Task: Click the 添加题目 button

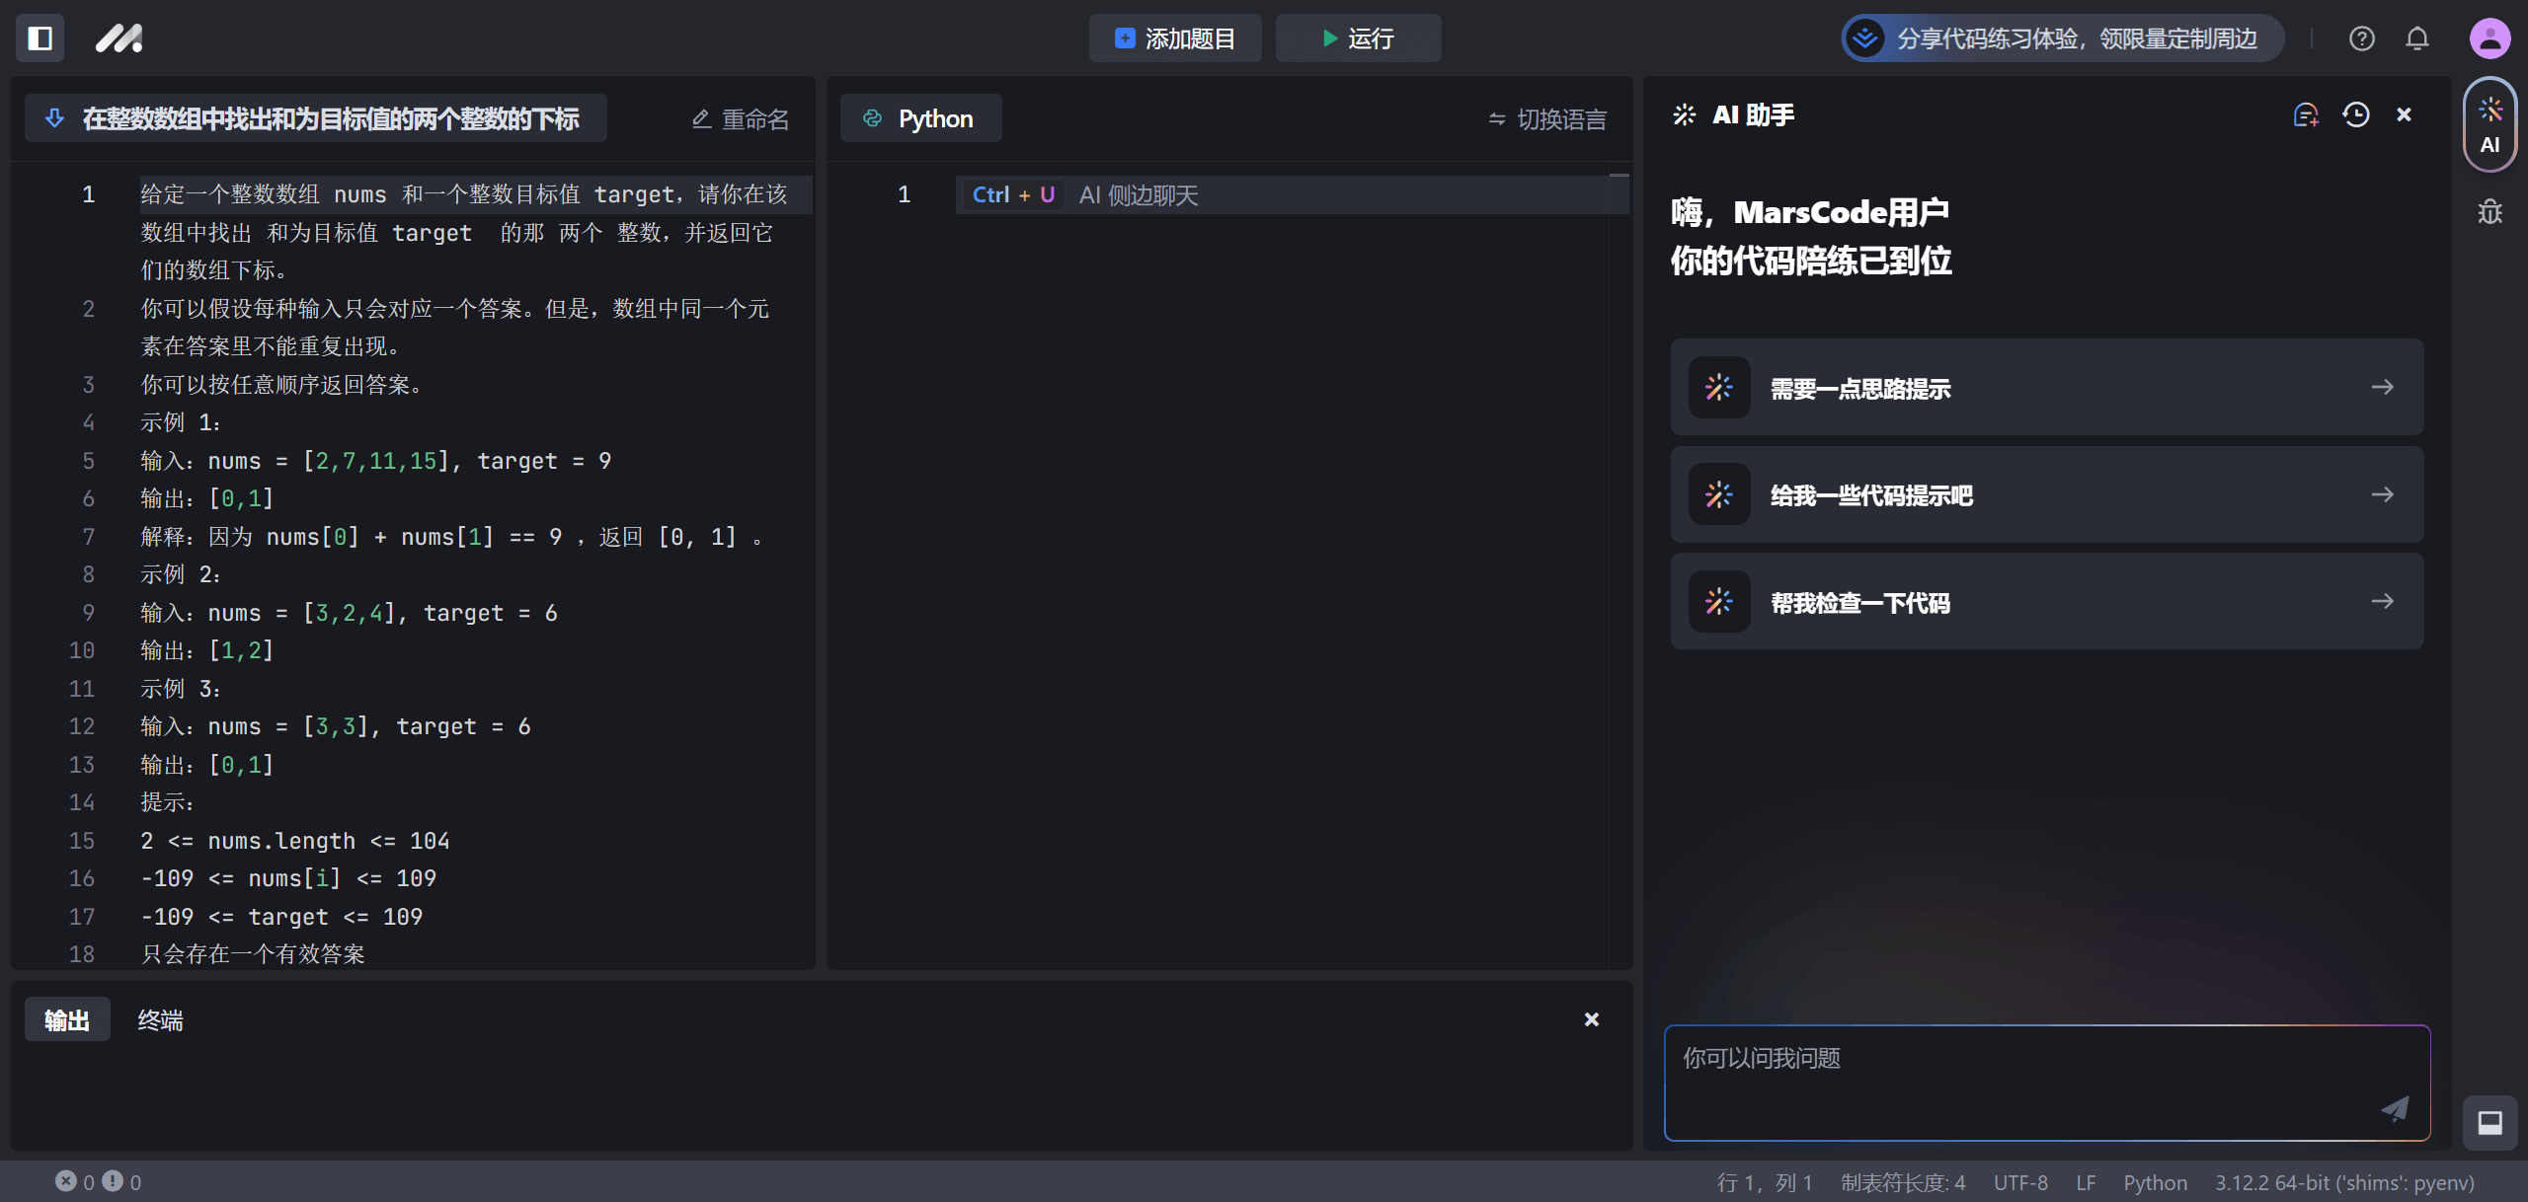Action: click(1175, 38)
